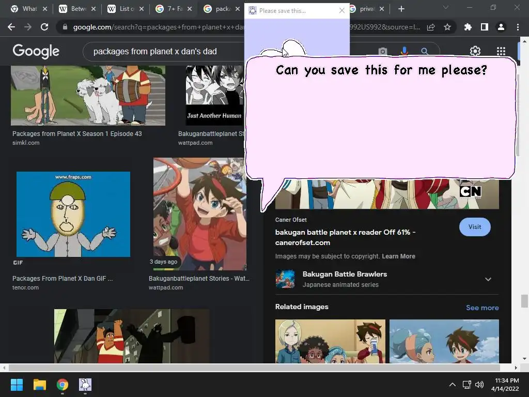Click the 'simkl.com' source text
The height and width of the screenshot is (397, 529).
(26, 143)
